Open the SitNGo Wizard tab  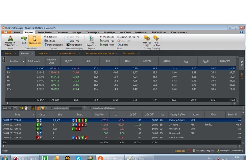coord(159,32)
